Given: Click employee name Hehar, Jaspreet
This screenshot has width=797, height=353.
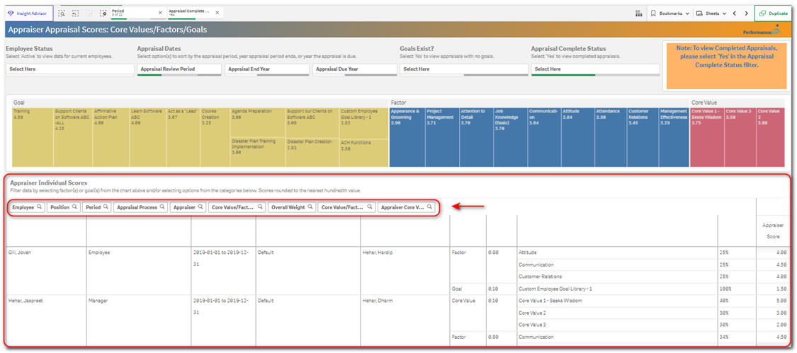Looking at the screenshot, I should (x=24, y=300).
